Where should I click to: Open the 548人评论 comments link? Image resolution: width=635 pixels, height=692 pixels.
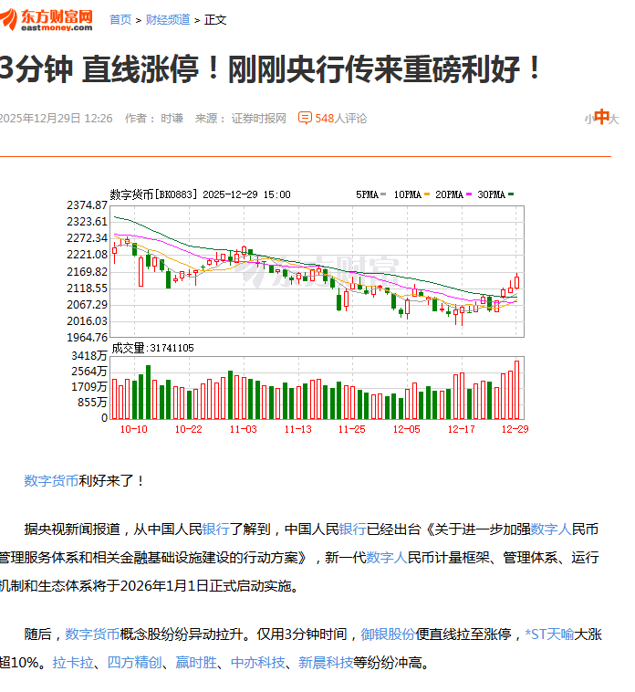[x=340, y=119]
